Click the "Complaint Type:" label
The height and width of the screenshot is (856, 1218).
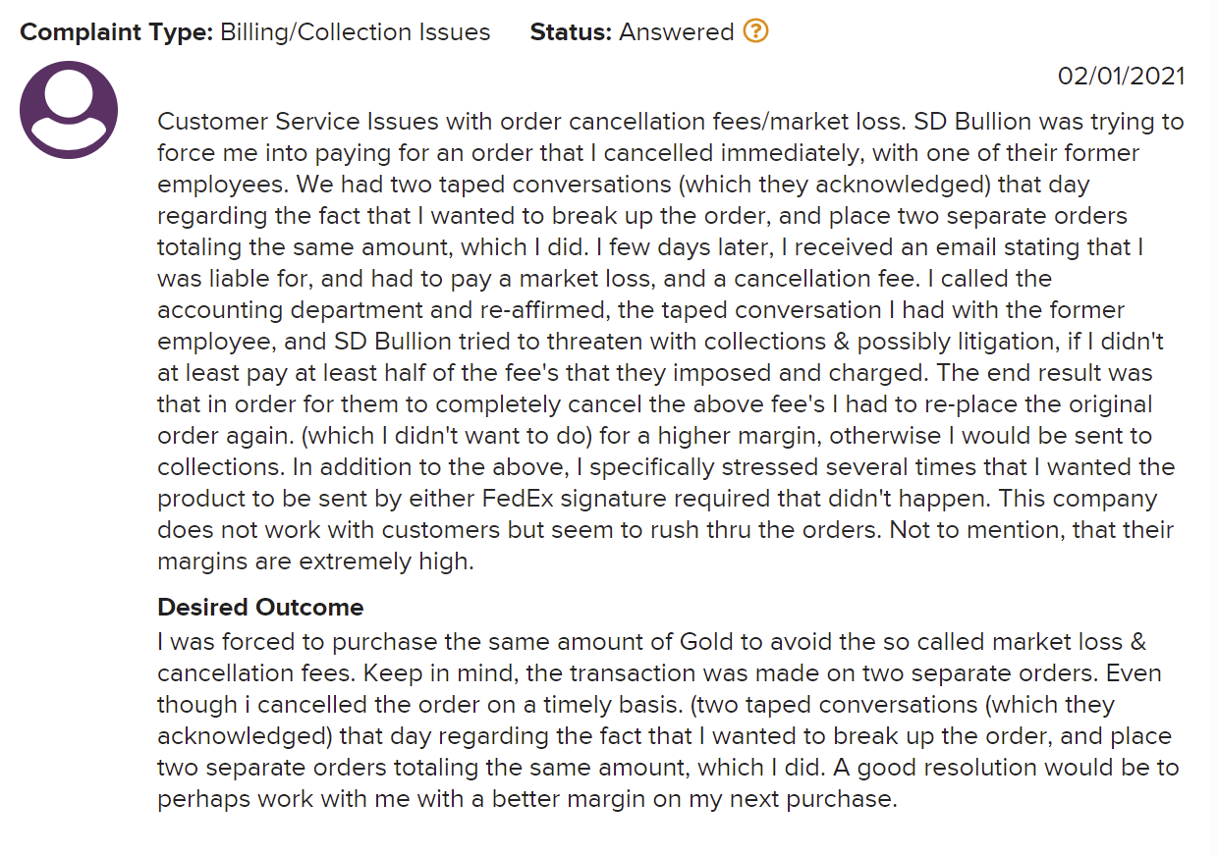117,32
